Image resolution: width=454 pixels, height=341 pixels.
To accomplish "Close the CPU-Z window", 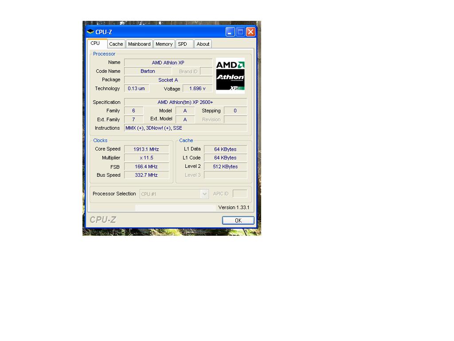I will tap(251, 32).
